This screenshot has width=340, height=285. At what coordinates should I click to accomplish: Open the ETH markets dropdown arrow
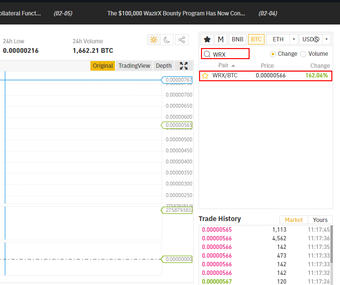(x=294, y=39)
